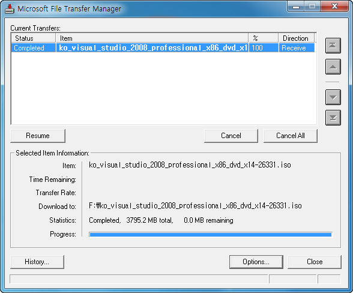Click the 0.0 MB remaining statistic
Screen dimensions: 353x293
(208, 220)
